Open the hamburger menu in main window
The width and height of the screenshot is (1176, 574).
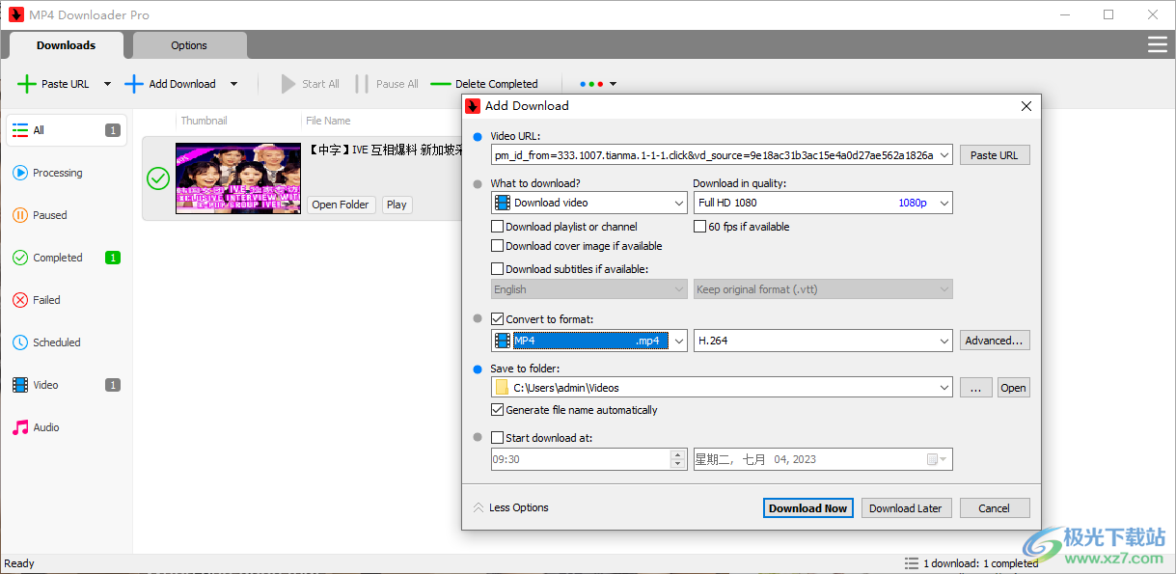pyautogui.click(x=1157, y=44)
